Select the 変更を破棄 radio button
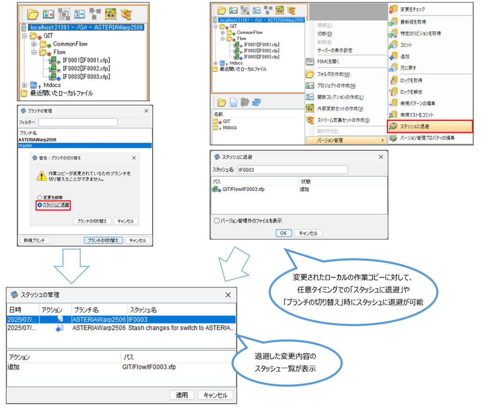This screenshot has height=419, width=491. click(40, 198)
